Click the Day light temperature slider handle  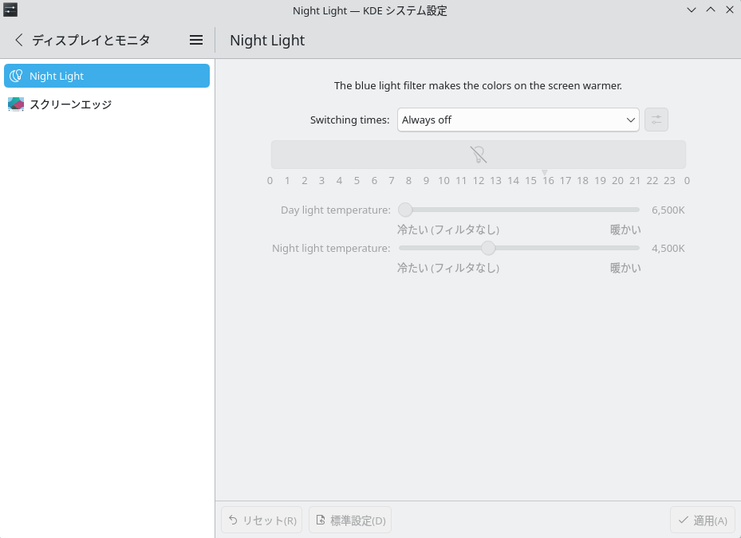click(405, 210)
